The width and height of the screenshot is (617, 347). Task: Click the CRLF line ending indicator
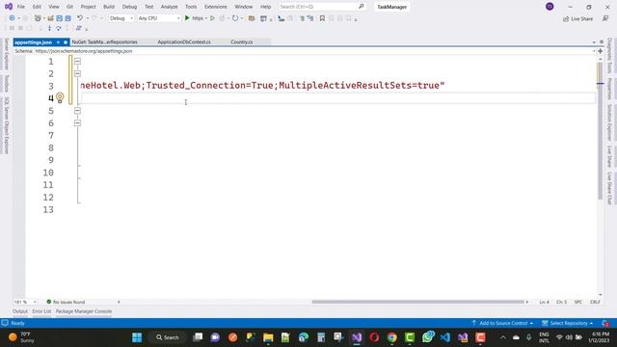coord(595,302)
